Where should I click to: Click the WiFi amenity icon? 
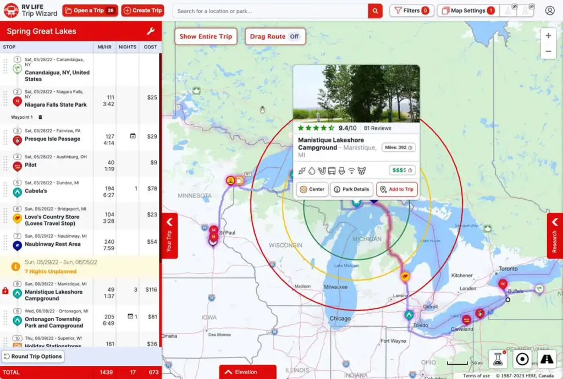[351, 171]
